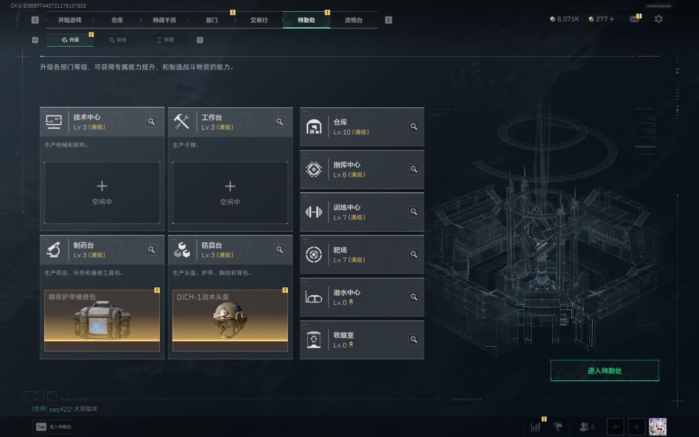Inspect 工作台 with its magnifier icon
Screen dimensions: 699x437
[280, 122]
